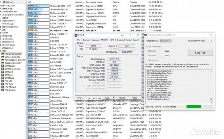Select the CPU Queen benchmark icon

[3, 66]
